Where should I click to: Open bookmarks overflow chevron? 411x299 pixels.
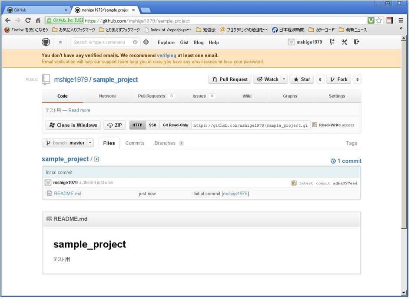point(401,29)
